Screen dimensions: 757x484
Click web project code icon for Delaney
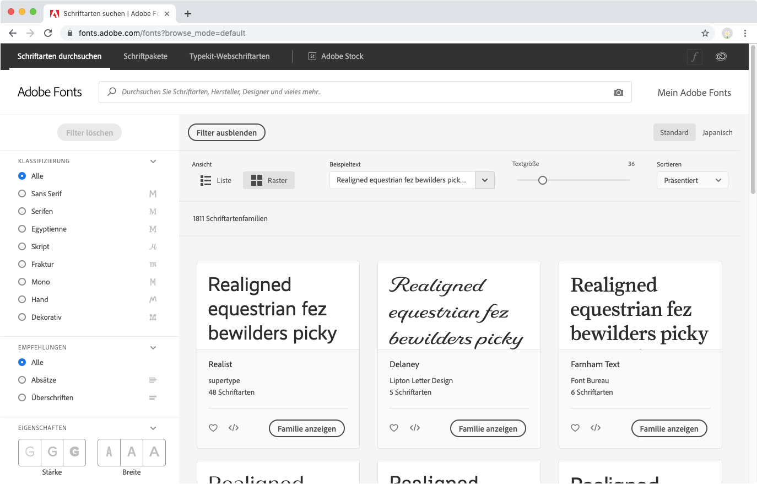coord(415,428)
